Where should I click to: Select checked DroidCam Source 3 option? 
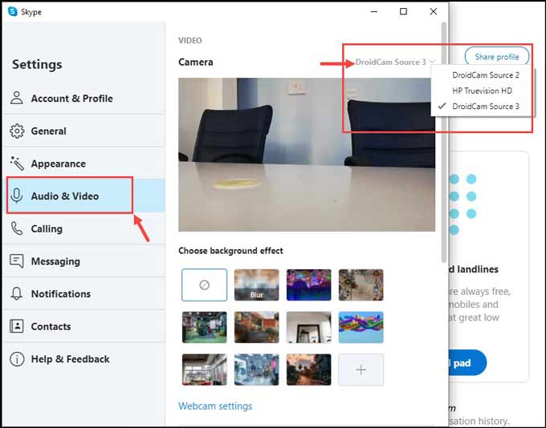click(x=483, y=106)
